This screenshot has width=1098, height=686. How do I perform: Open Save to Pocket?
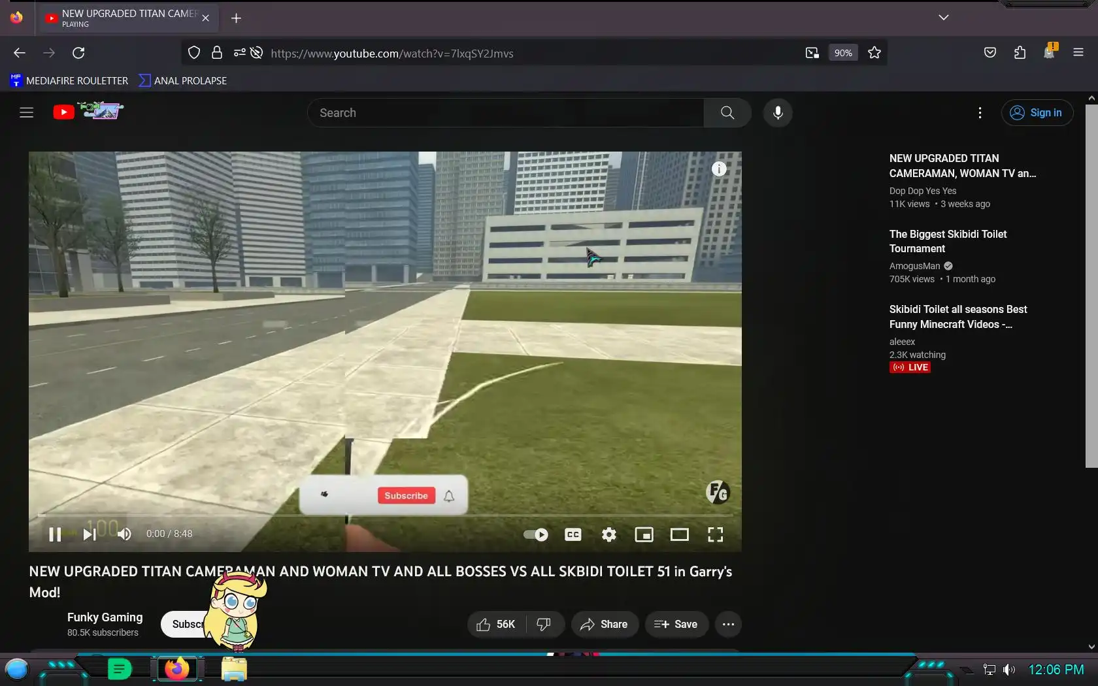[x=990, y=53]
